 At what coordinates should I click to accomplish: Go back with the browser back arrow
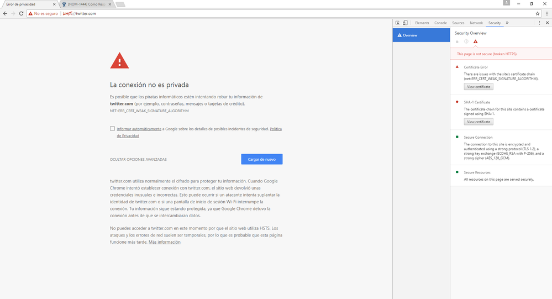5,13
